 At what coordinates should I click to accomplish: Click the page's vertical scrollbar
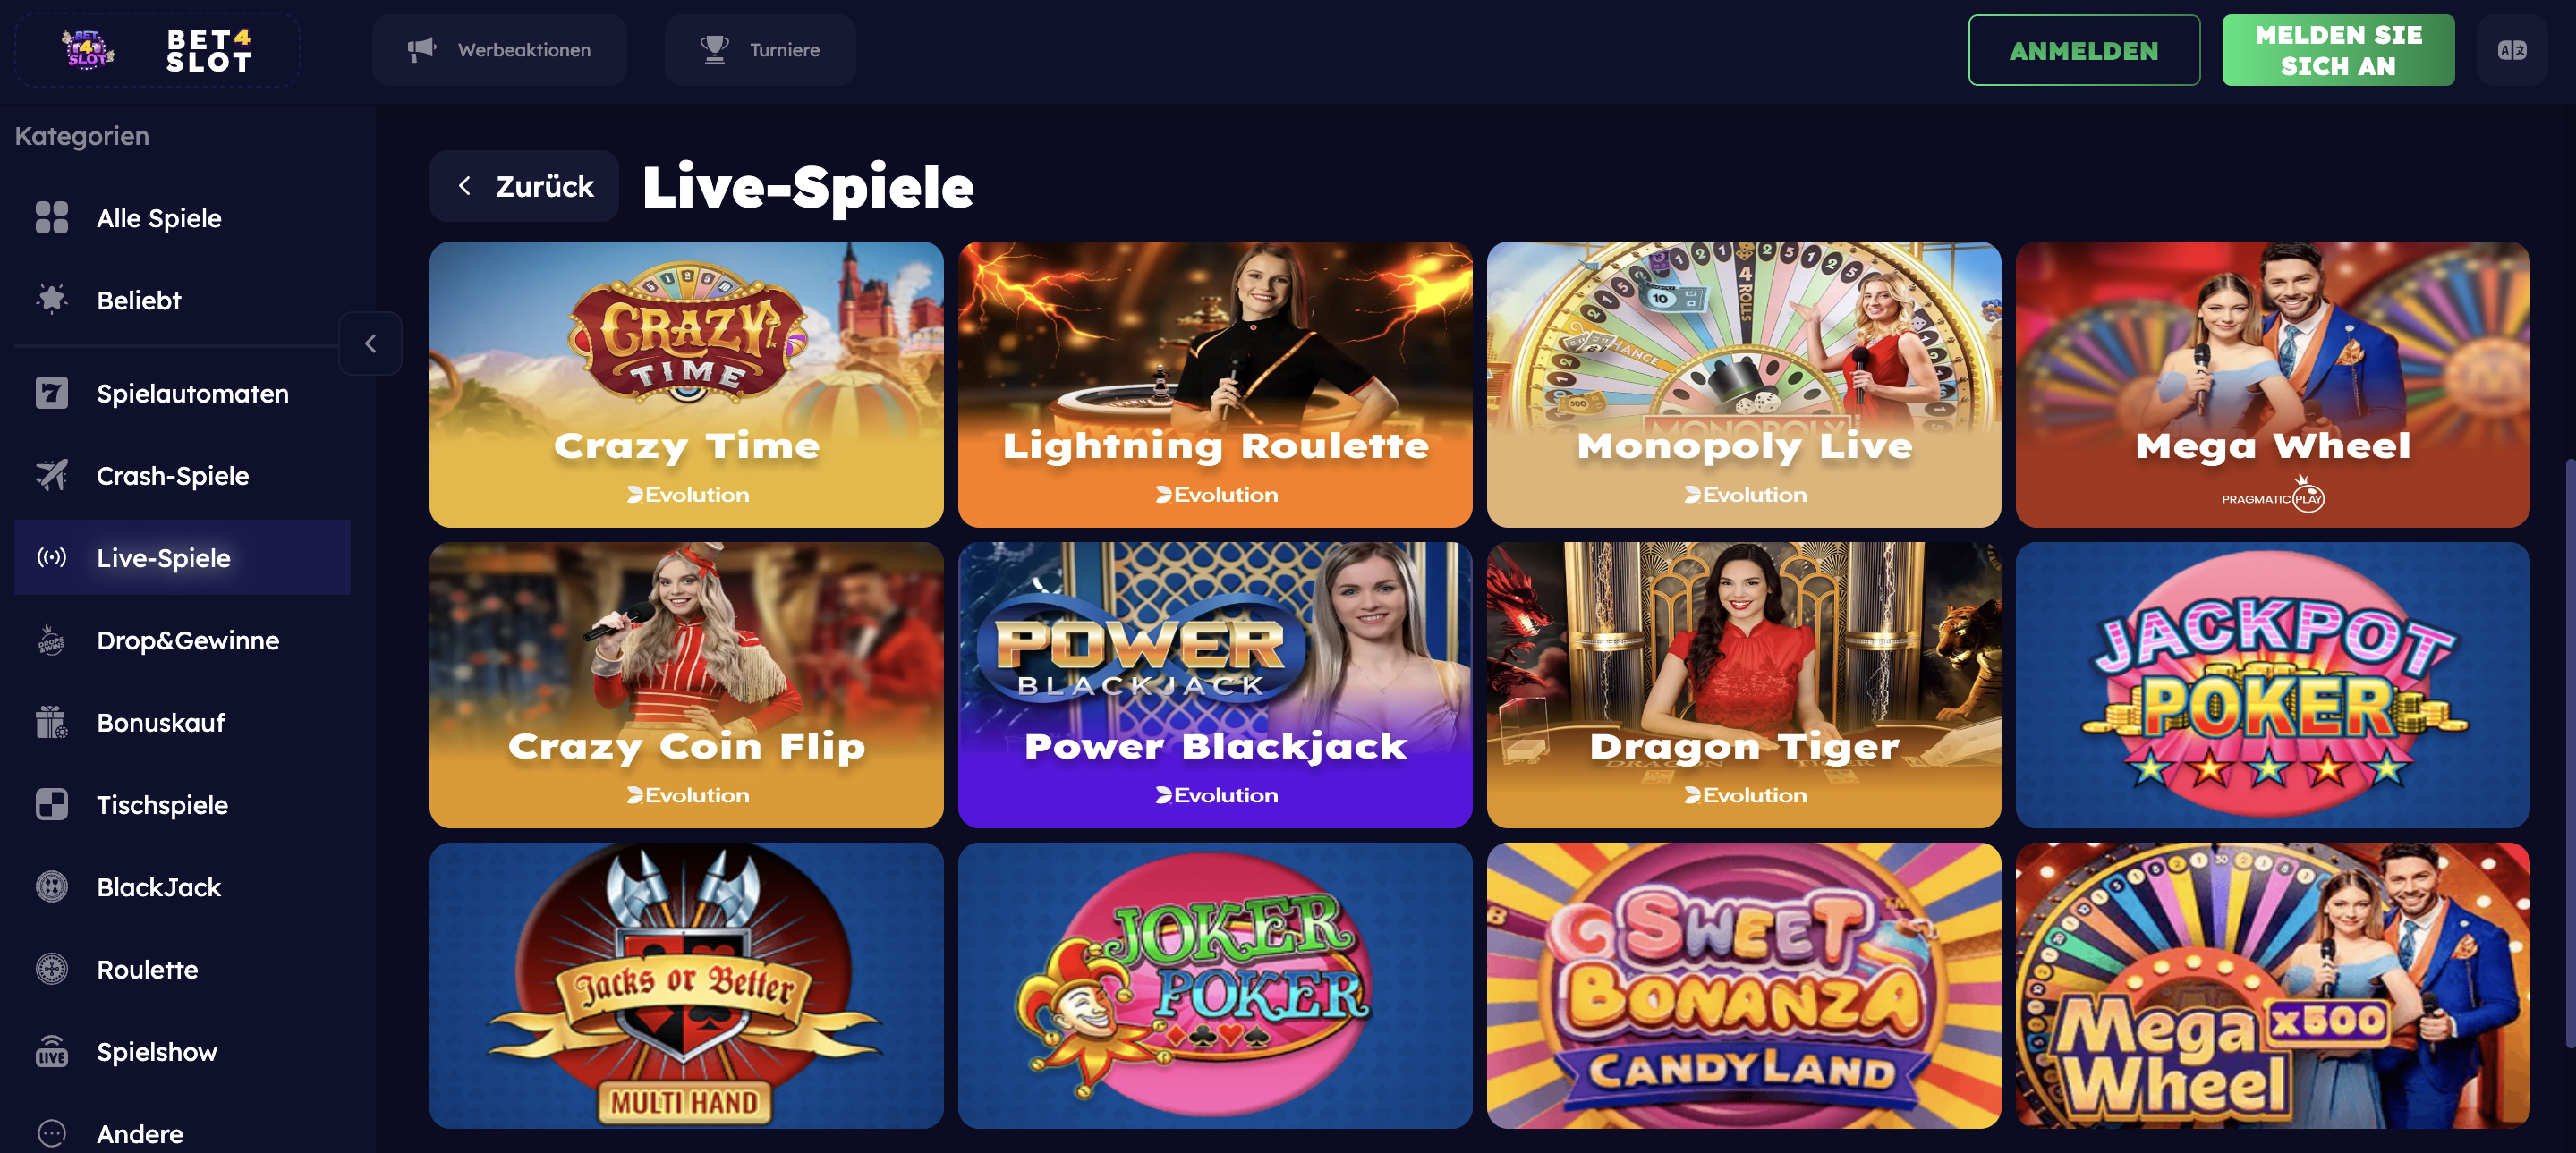pyautogui.click(x=2569, y=753)
